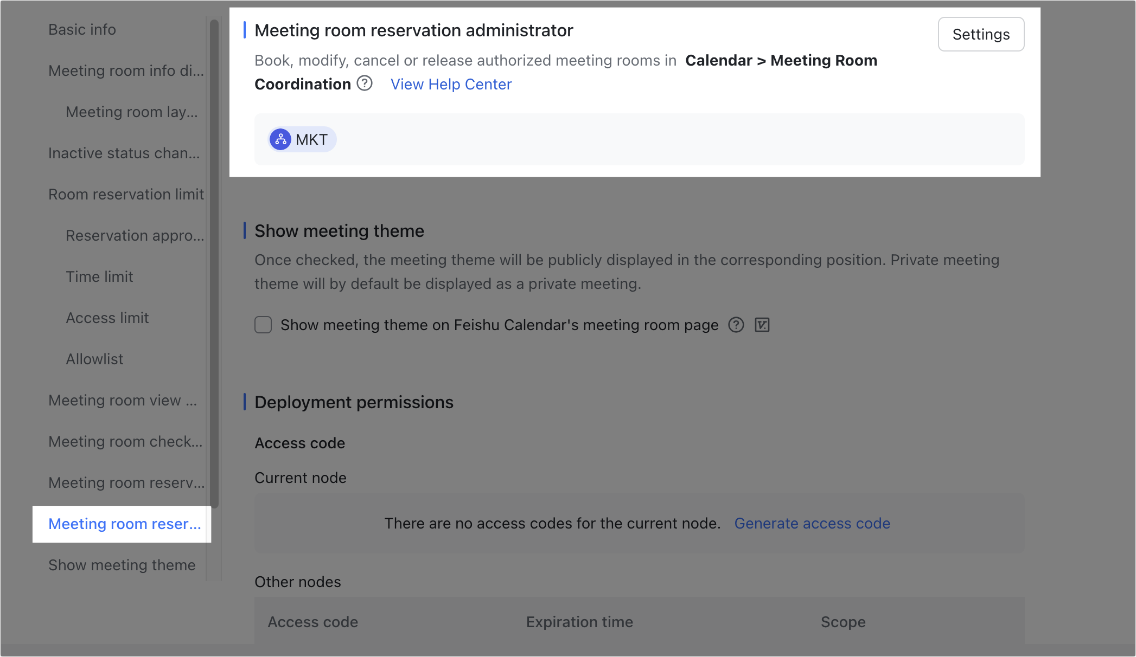Open Meeting room lay... sidebar sub-item
Screen dimensions: 1136x657
coord(132,112)
